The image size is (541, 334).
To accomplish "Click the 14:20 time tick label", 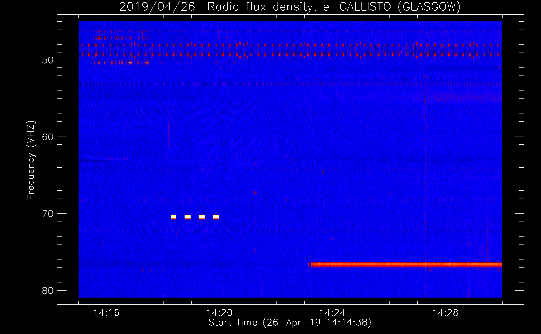I will click(x=219, y=313).
